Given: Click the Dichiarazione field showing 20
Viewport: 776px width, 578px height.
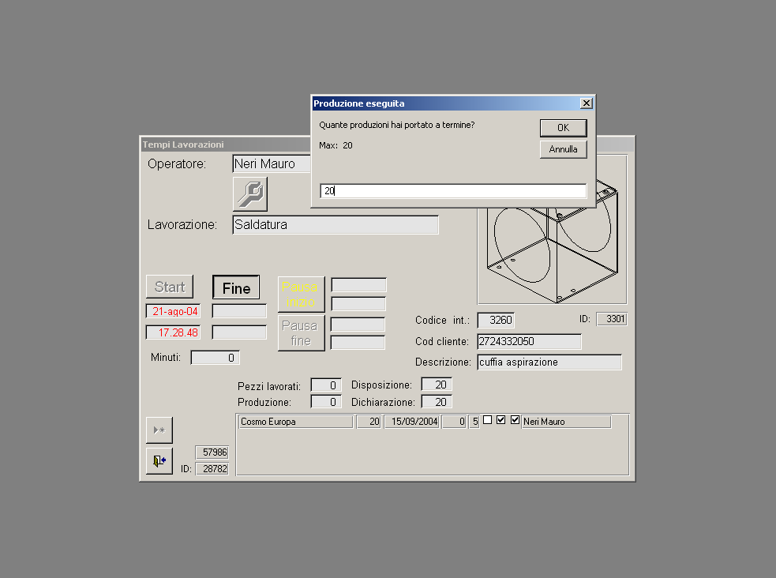Looking at the screenshot, I should point(437,402).
